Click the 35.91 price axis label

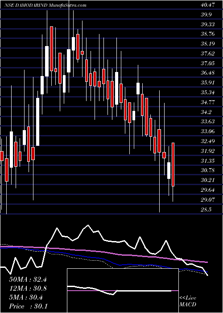[208, 83]
